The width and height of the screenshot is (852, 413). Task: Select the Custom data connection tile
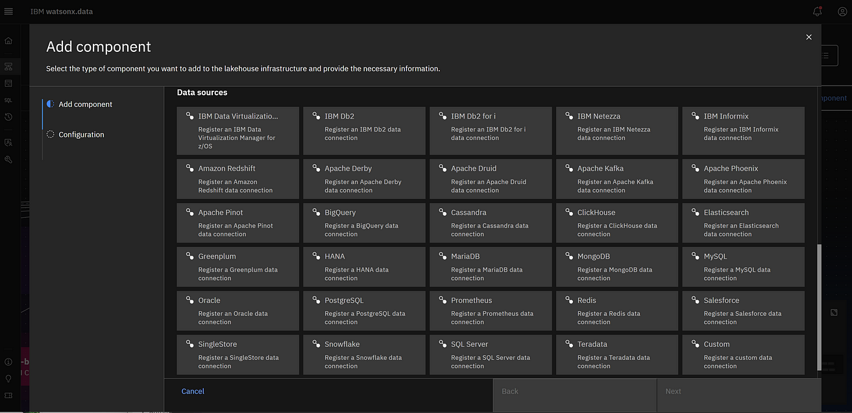pyautogui.click(x=743, y=355)
